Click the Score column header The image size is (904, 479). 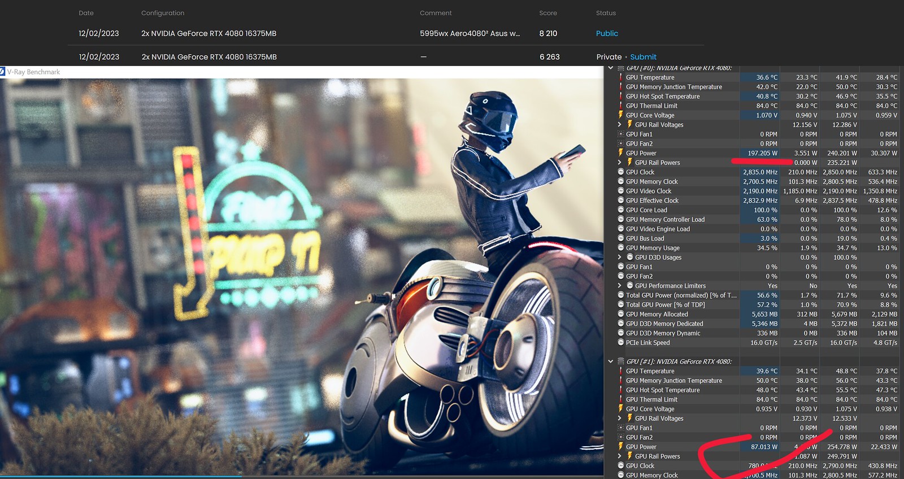coord(547,13)
